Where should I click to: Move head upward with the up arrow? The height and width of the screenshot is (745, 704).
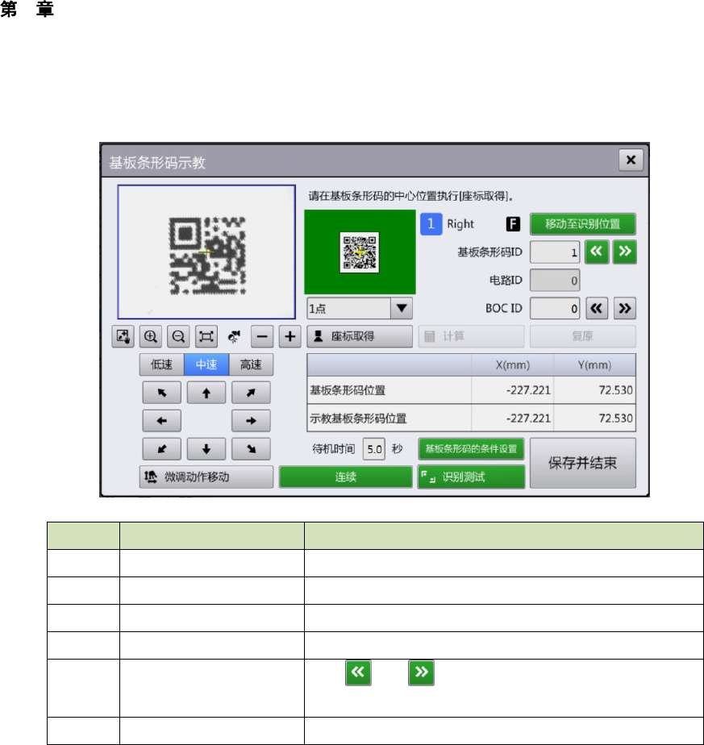pos(206,393)
